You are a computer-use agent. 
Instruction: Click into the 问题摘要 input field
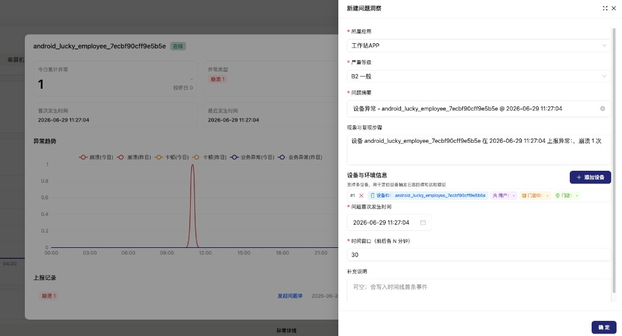(479, 109)
